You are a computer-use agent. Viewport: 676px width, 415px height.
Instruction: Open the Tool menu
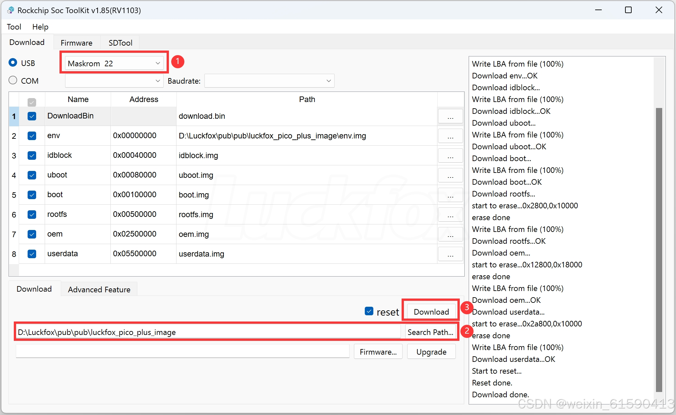tap(14, 27)
